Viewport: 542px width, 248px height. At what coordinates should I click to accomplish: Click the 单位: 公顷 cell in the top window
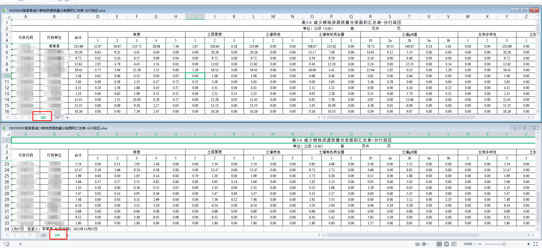point(318,28)
